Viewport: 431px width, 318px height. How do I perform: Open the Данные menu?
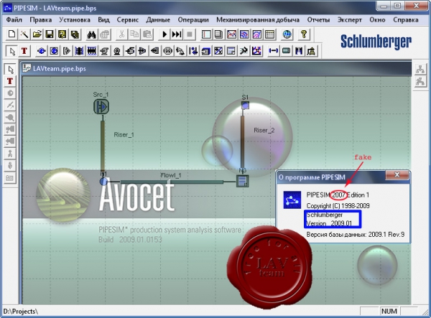pyautogui.click(x=158, y=20)
